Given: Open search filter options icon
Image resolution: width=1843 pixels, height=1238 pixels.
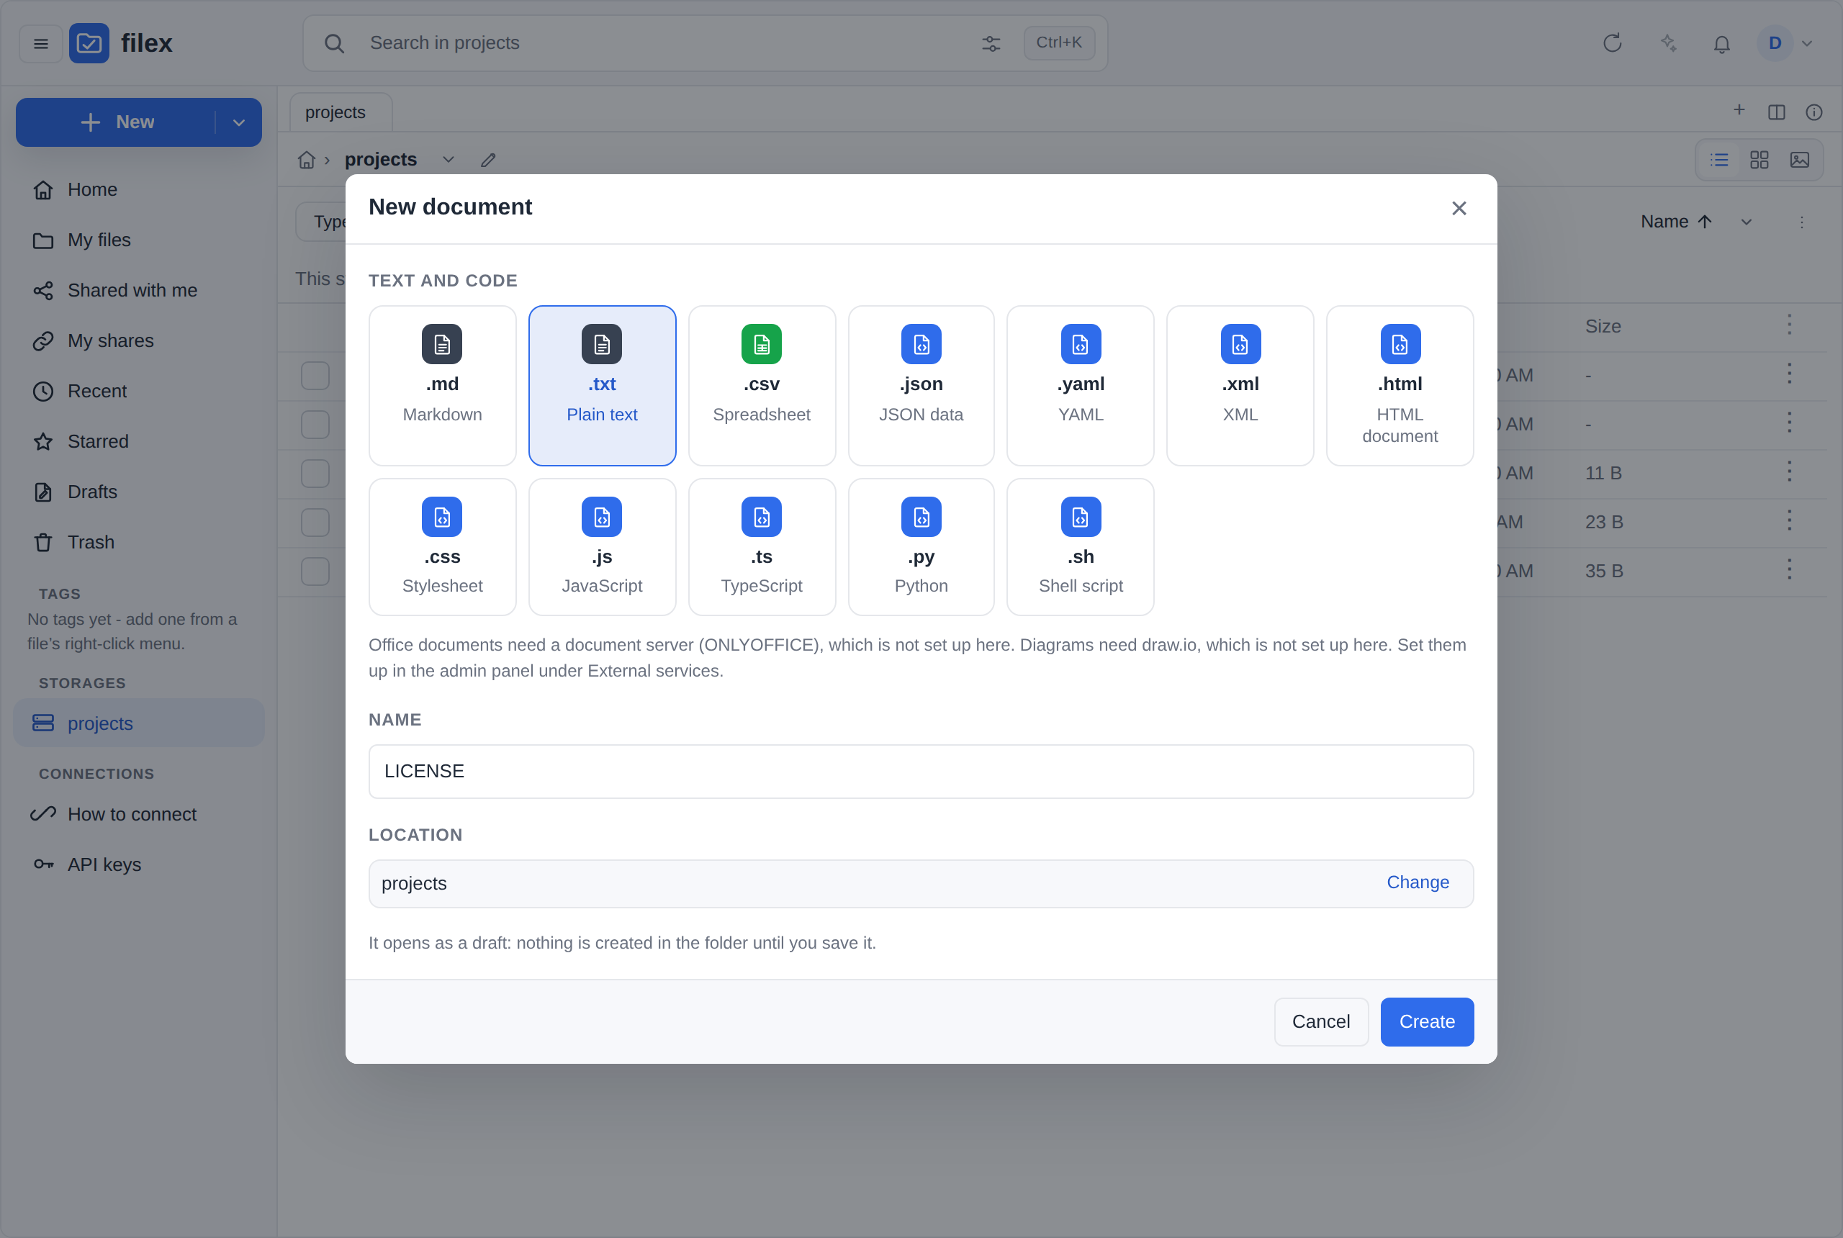Looking at the screenshot, I should click(990, 43).
